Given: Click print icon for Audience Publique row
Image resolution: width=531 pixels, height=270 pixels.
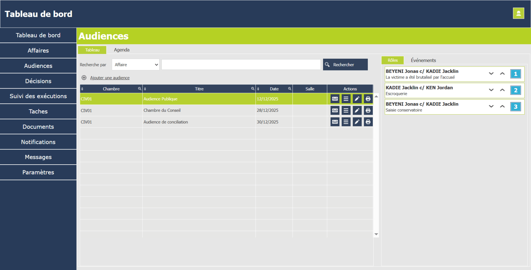Looking at the screenshot, I should pos(368,99).
